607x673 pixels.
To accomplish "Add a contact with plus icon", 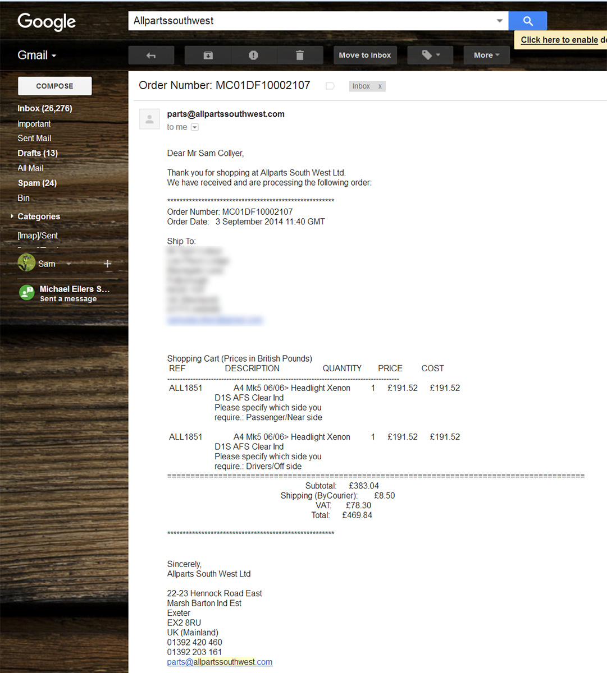I will tap(107, 264).
